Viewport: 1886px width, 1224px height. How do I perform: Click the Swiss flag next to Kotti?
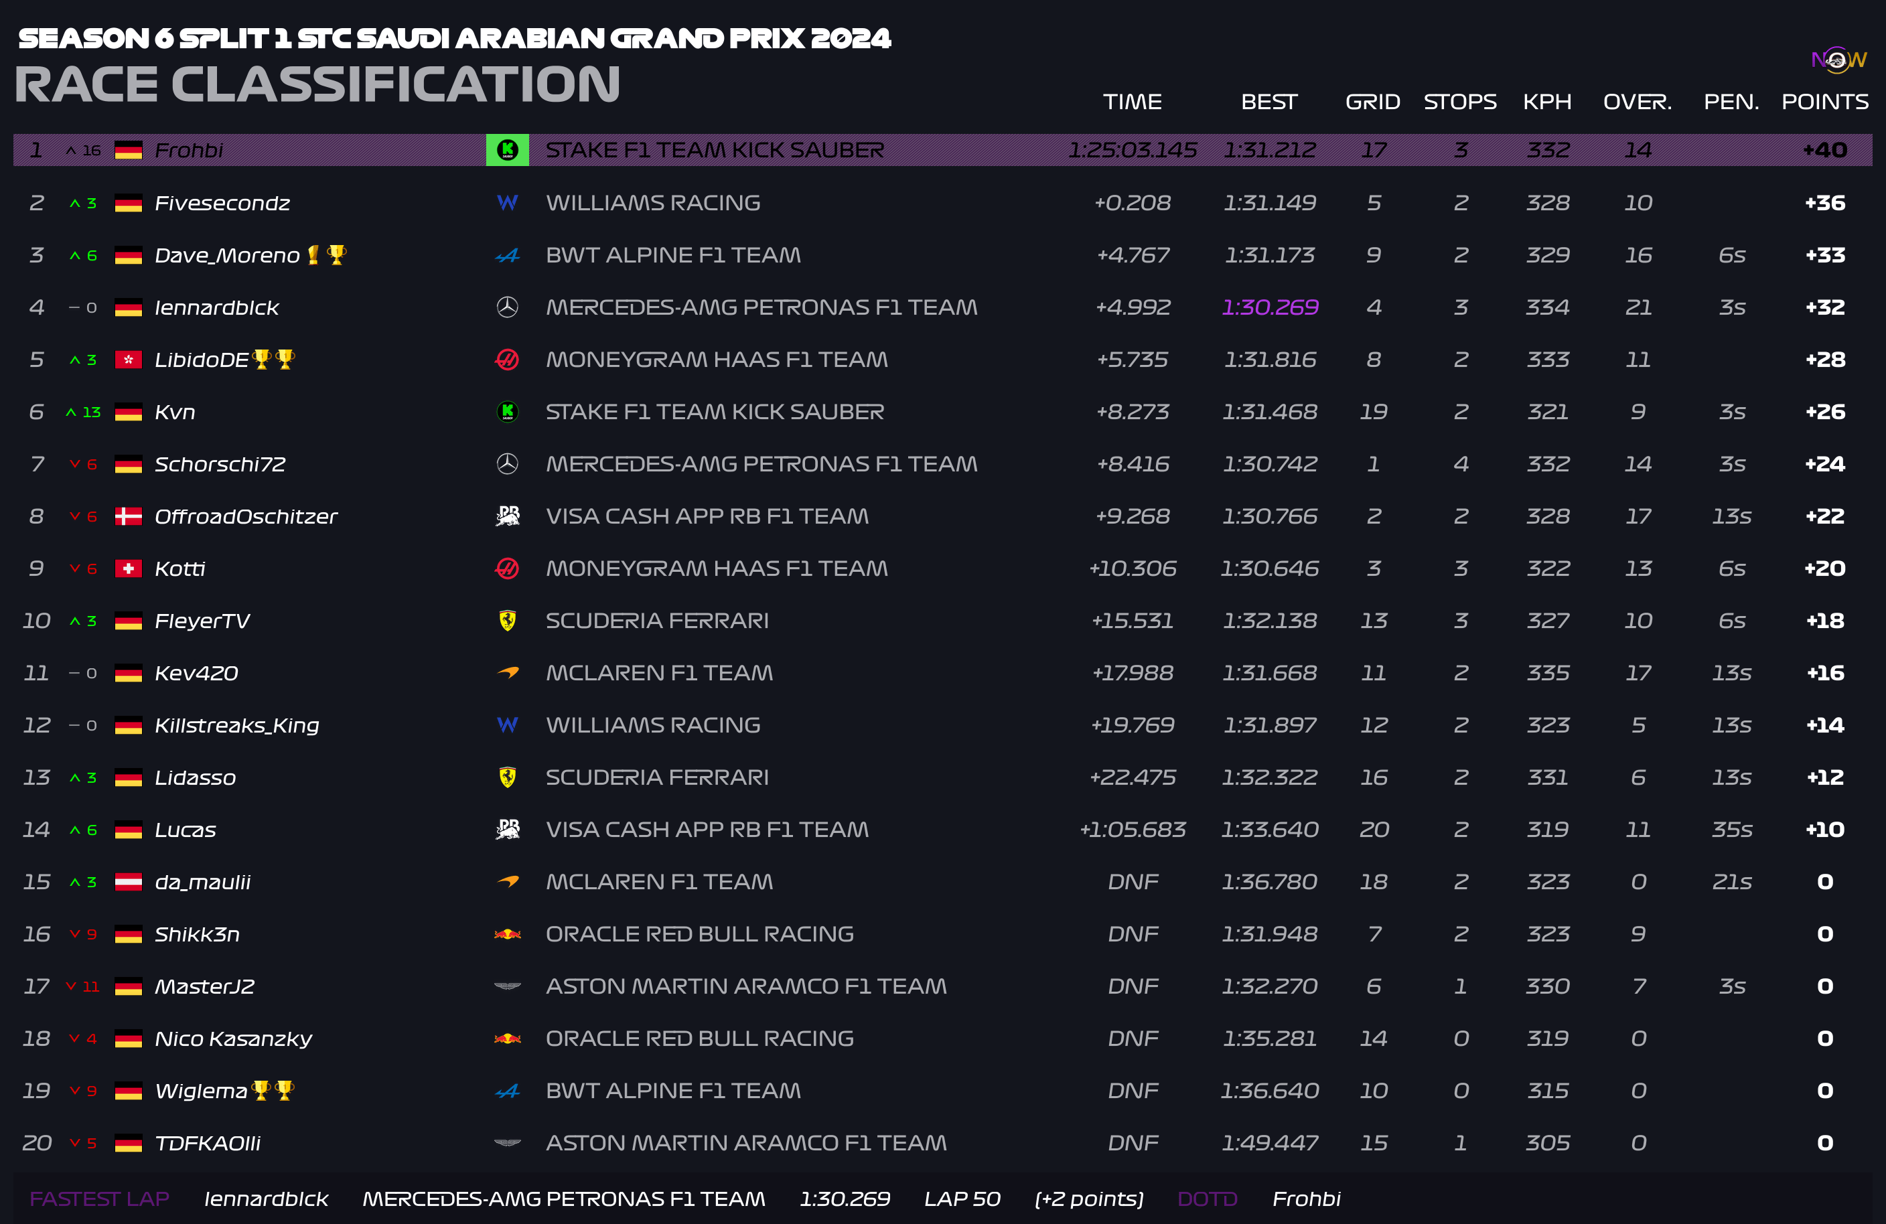(129, 569)
